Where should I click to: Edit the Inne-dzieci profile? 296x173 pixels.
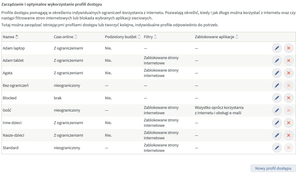(x=277, y=123)
